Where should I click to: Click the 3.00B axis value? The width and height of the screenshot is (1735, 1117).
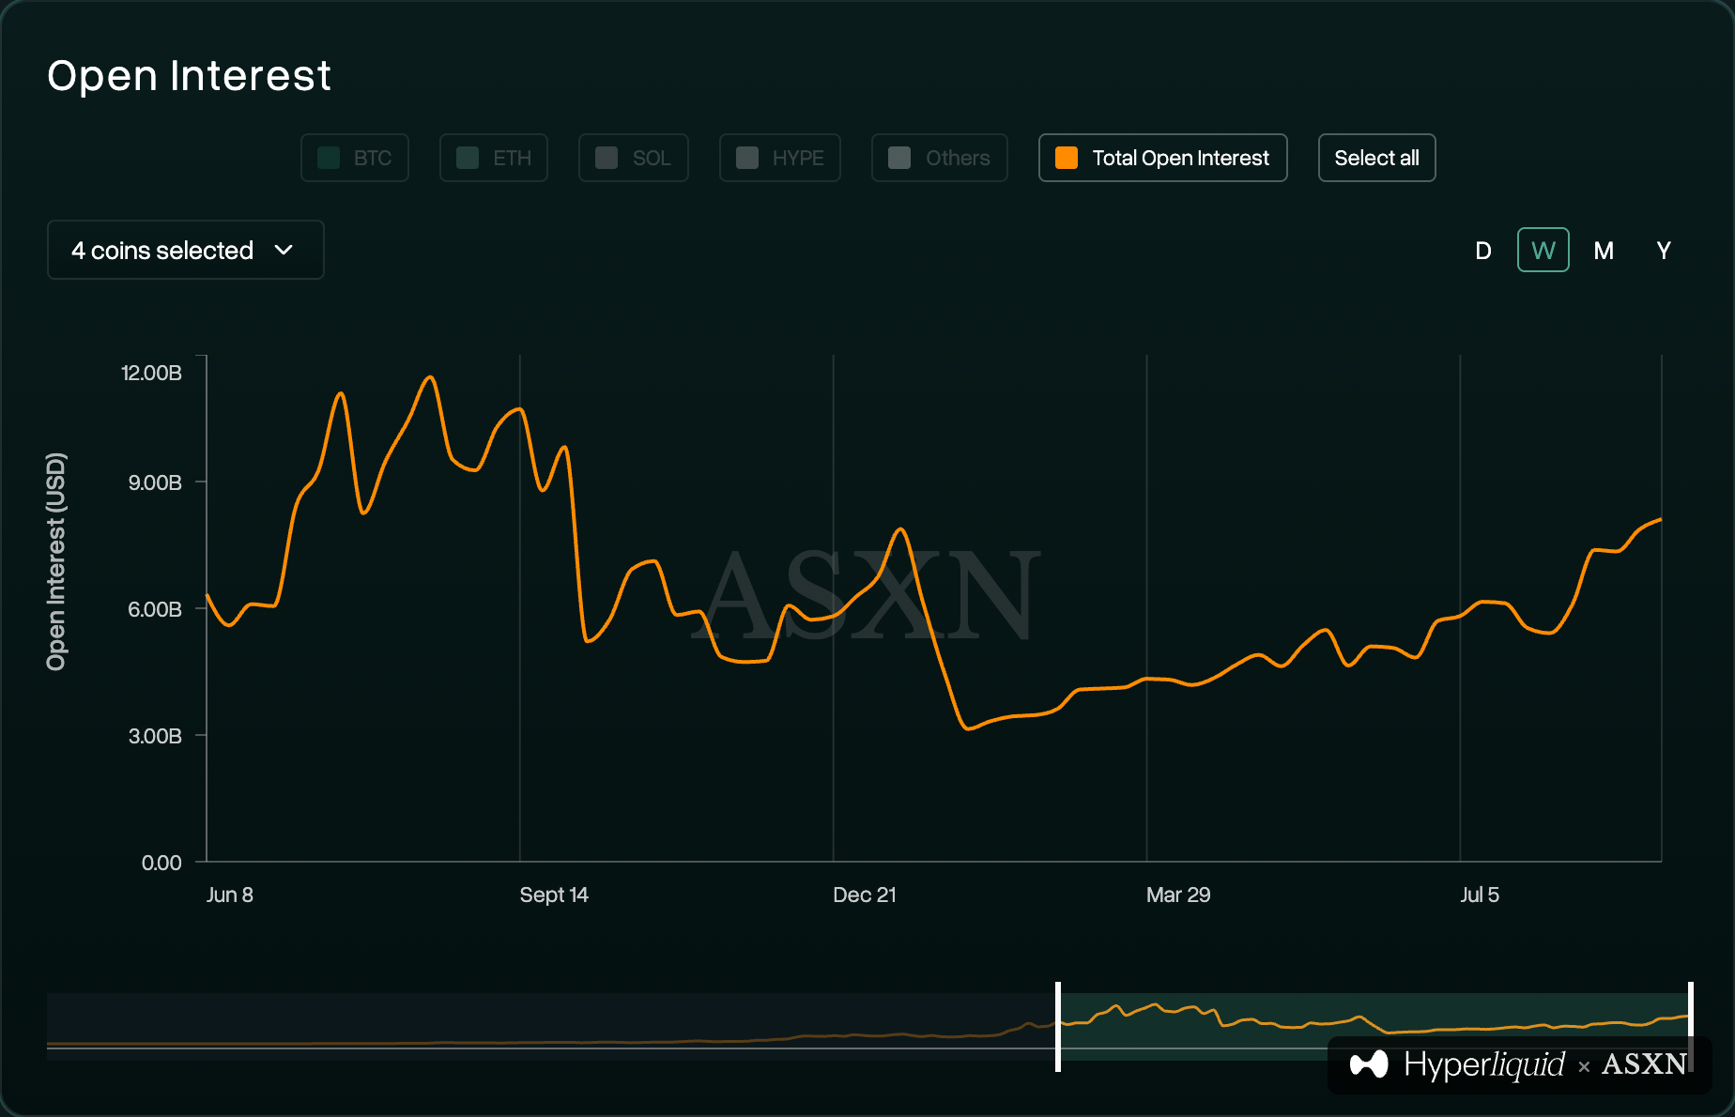[x=155, y=736]
